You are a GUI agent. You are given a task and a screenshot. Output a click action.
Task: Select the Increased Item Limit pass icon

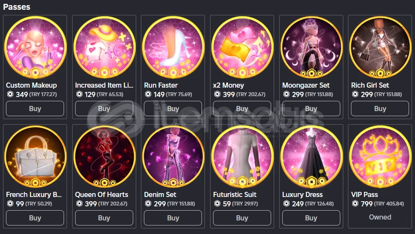pos(104,48)
